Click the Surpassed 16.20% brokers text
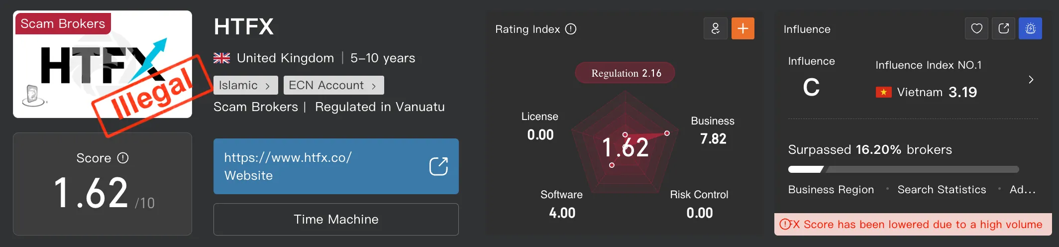1059x247 pixels. 870,150
